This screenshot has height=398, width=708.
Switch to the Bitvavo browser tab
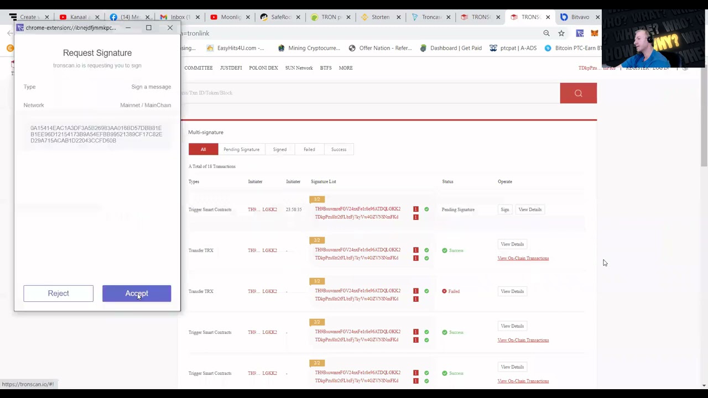579,17
